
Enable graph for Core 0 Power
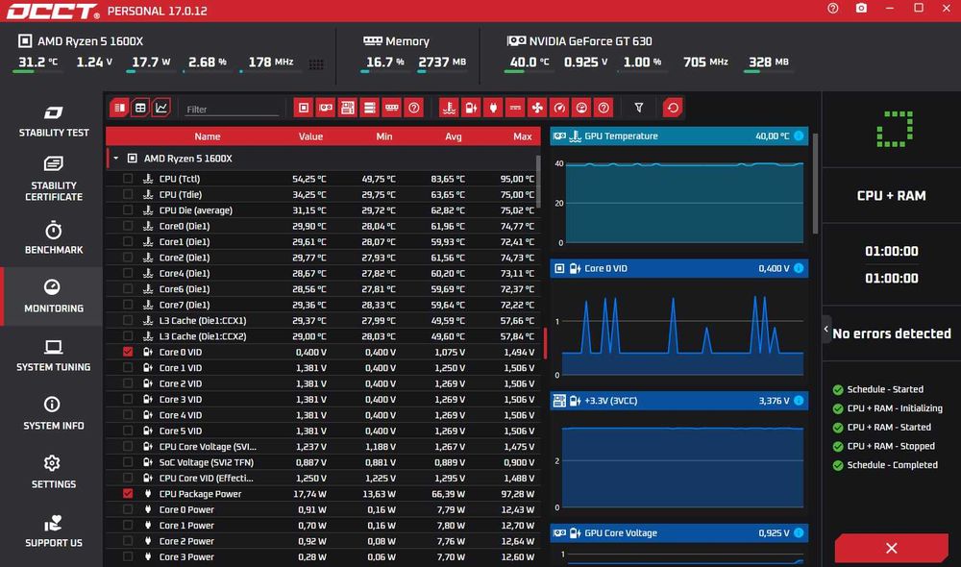(x=128, y=509)
